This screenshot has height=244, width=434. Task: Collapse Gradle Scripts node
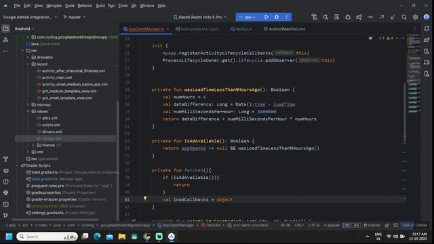(x=17, y=165)
